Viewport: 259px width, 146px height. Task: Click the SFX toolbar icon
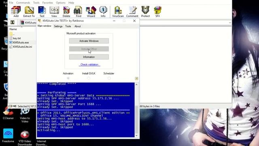coord(157,12)
